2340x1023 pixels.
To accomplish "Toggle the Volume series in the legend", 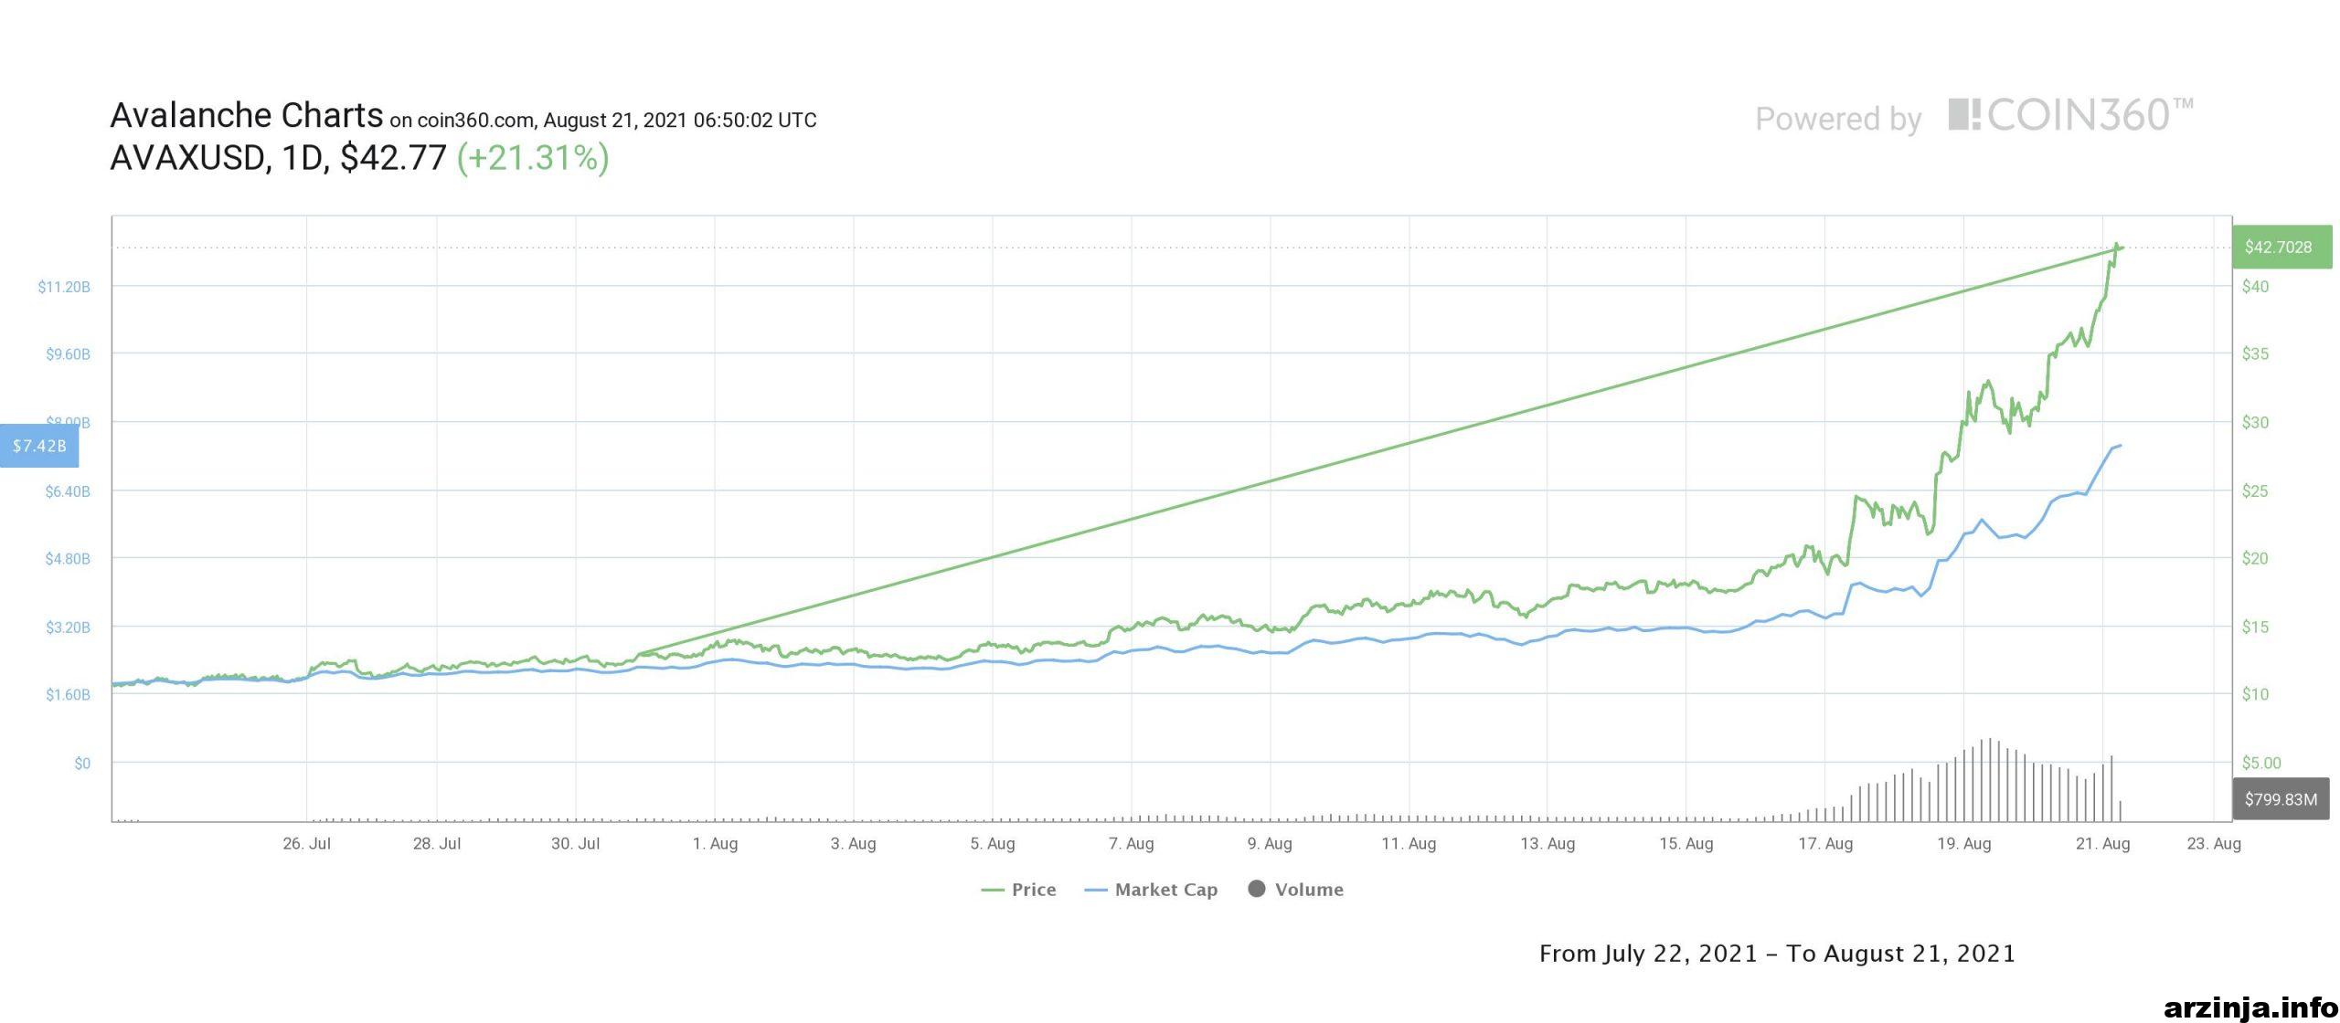I will [x=1295, y=890].
